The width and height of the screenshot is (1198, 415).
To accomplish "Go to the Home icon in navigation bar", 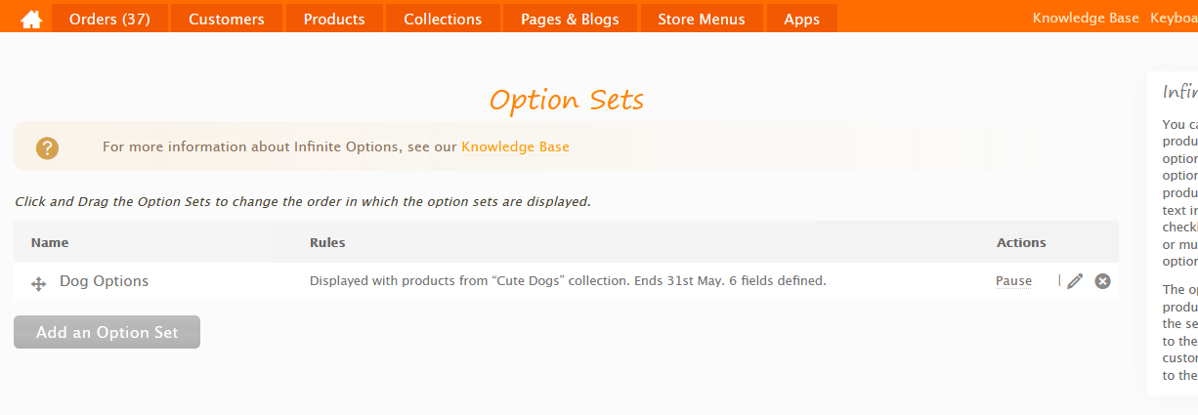I will click(31, 19).
